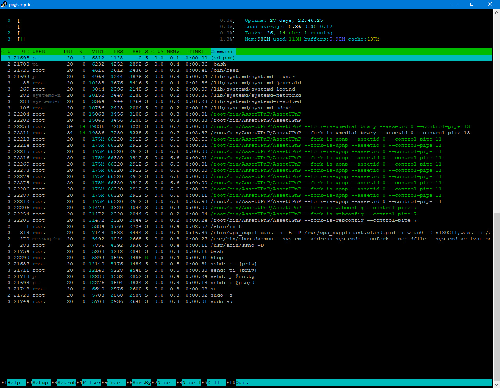Click the scrollbar up arrow

[496, 12]
